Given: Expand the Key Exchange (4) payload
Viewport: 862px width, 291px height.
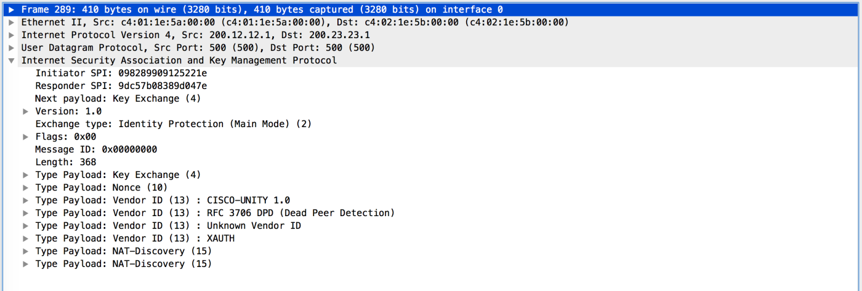Looking at the screenshot, I should click(x=26, y=175).
